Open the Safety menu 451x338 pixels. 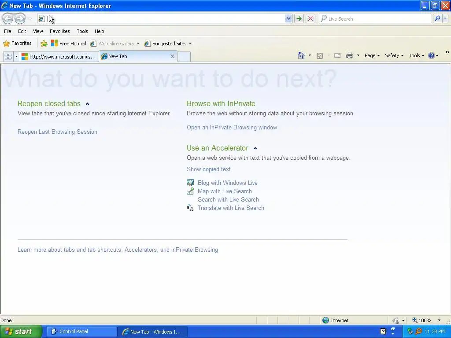tap(394, 55)
